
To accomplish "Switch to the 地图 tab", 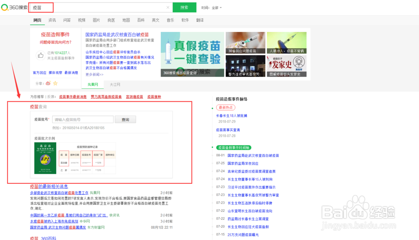I will coord(126,20).
